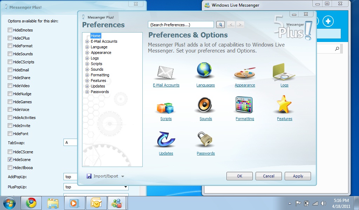359x210 pixels.
Task: Select Appearance in the preferences tree
Action: pos(101,52)
